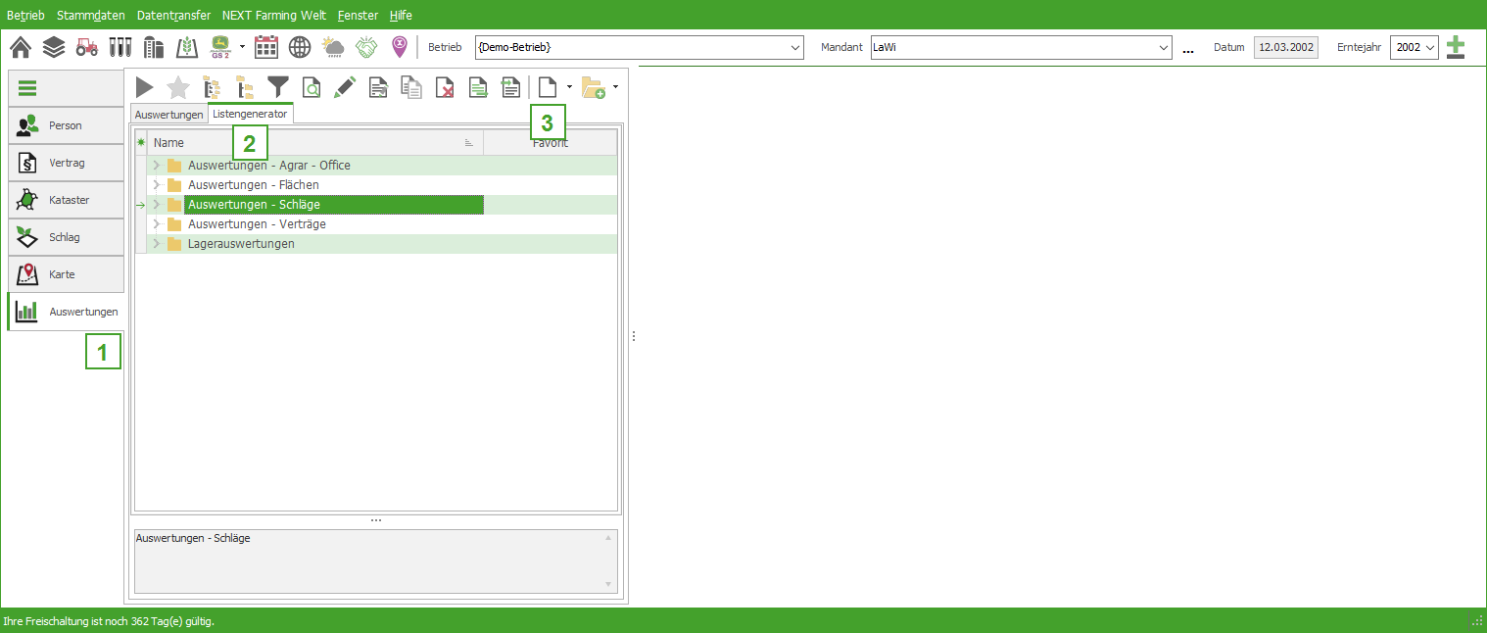This screenshot has height=633, width=1487.
Task: Open the Stammdaten menu
Action: tap(91, 16)
